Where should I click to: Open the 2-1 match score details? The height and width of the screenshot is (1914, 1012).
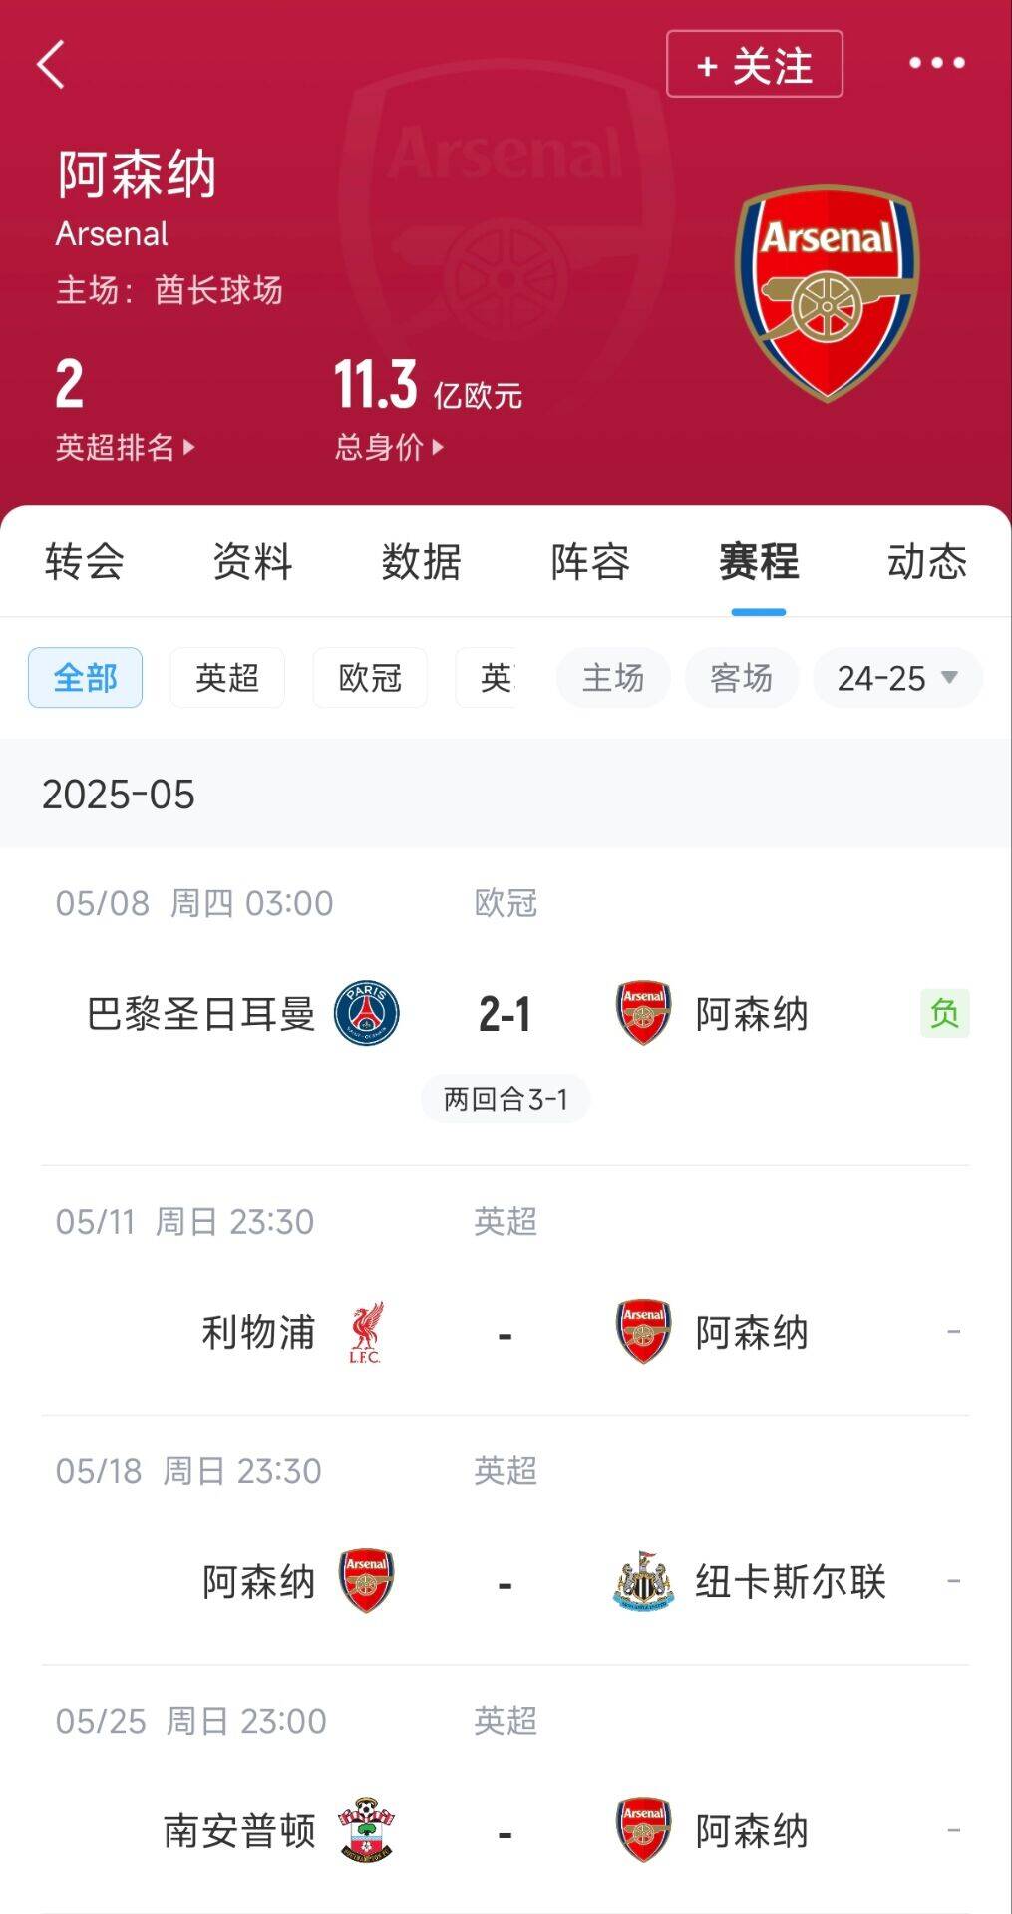505,1015
